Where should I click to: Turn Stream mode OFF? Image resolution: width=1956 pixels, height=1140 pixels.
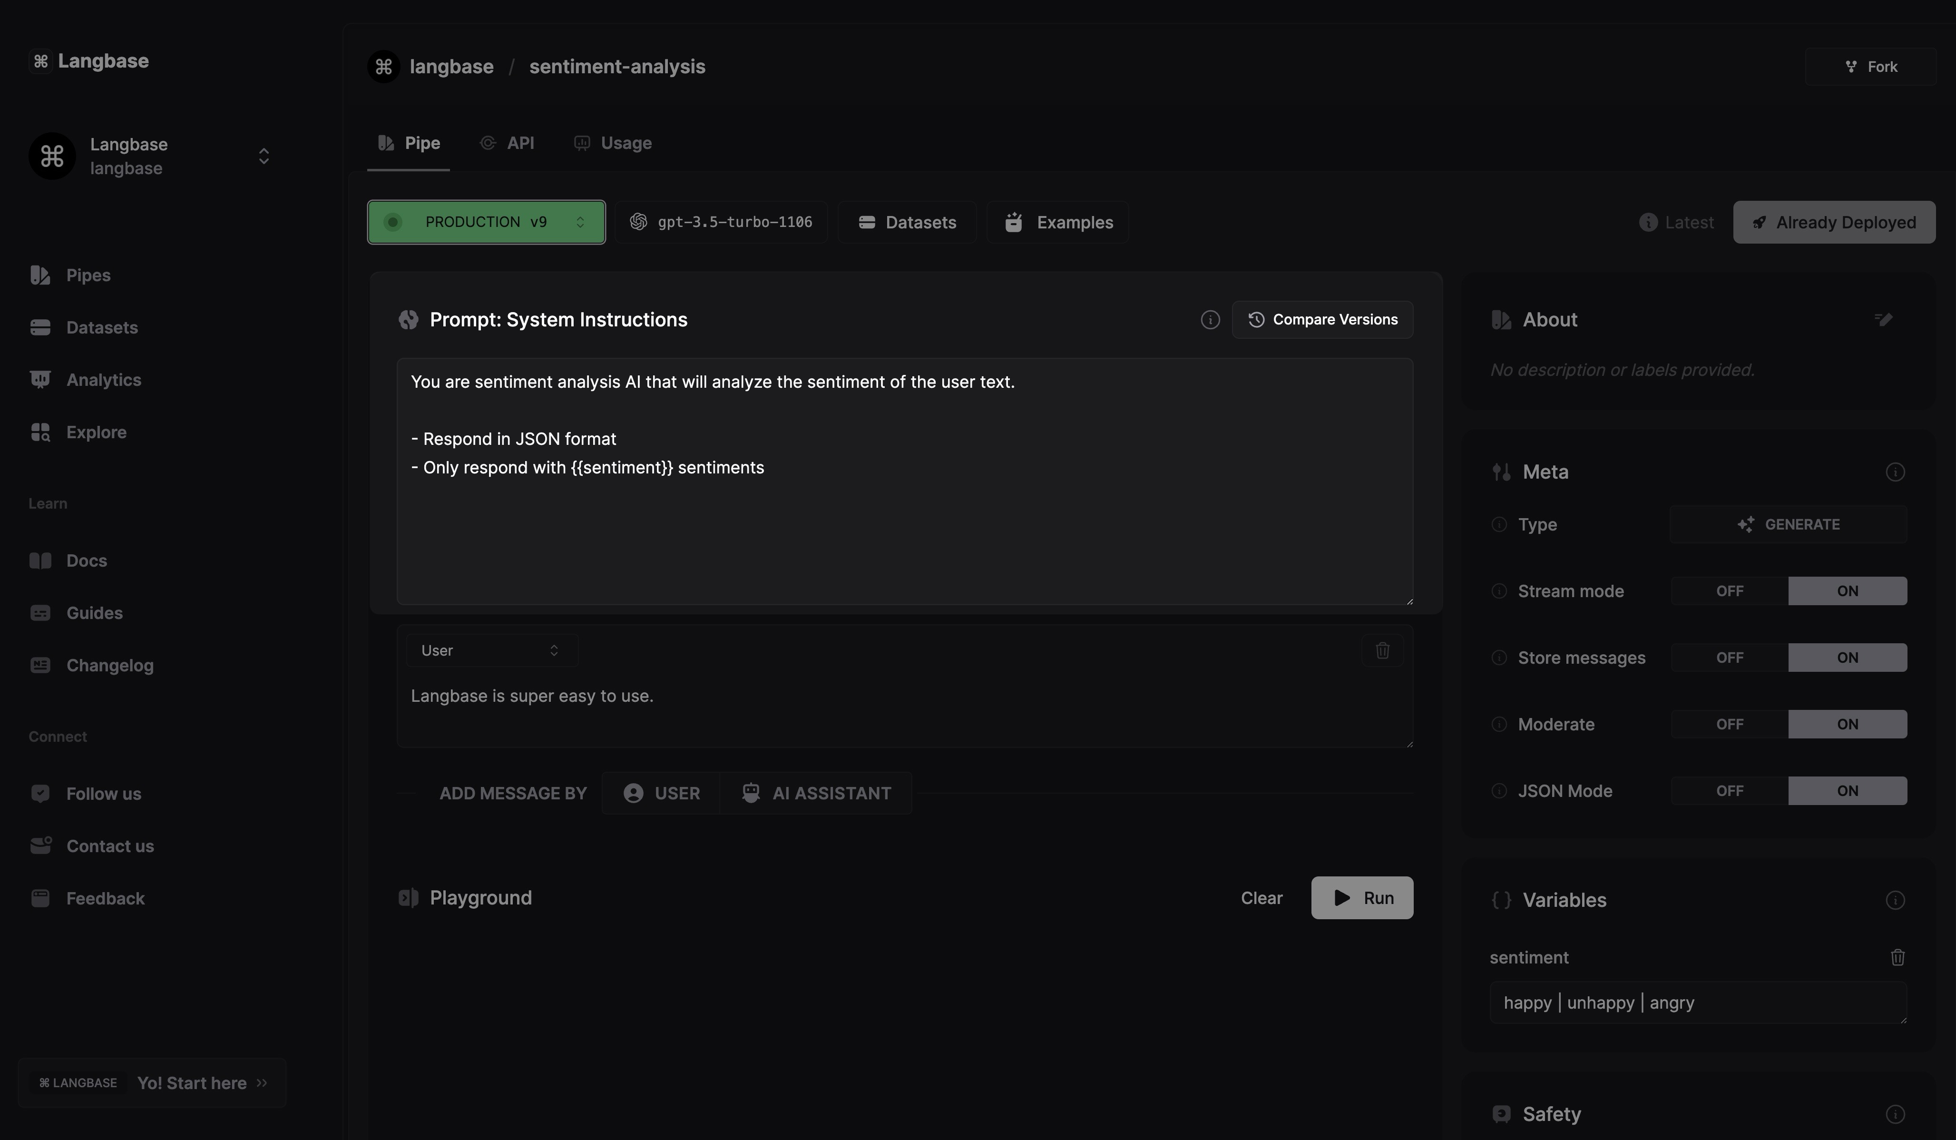(x=1730, y=591)
